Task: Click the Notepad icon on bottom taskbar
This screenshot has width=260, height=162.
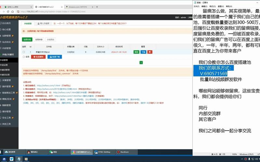Action: (19, 159)
